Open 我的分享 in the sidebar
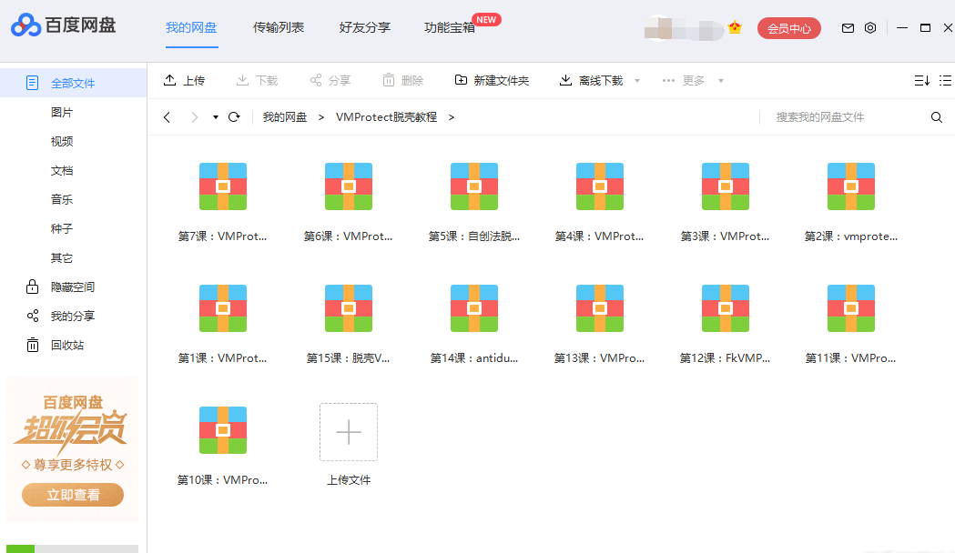 click(x=60, y=316)
